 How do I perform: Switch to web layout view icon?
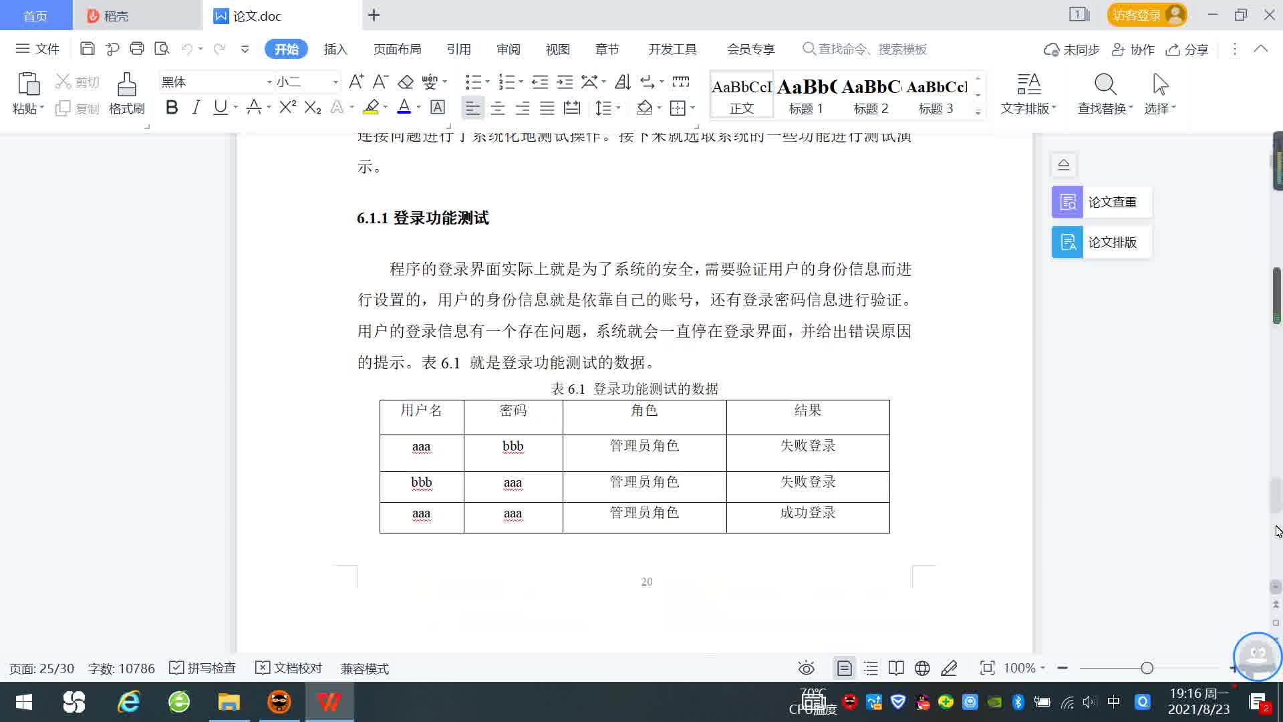click(922, 668)
